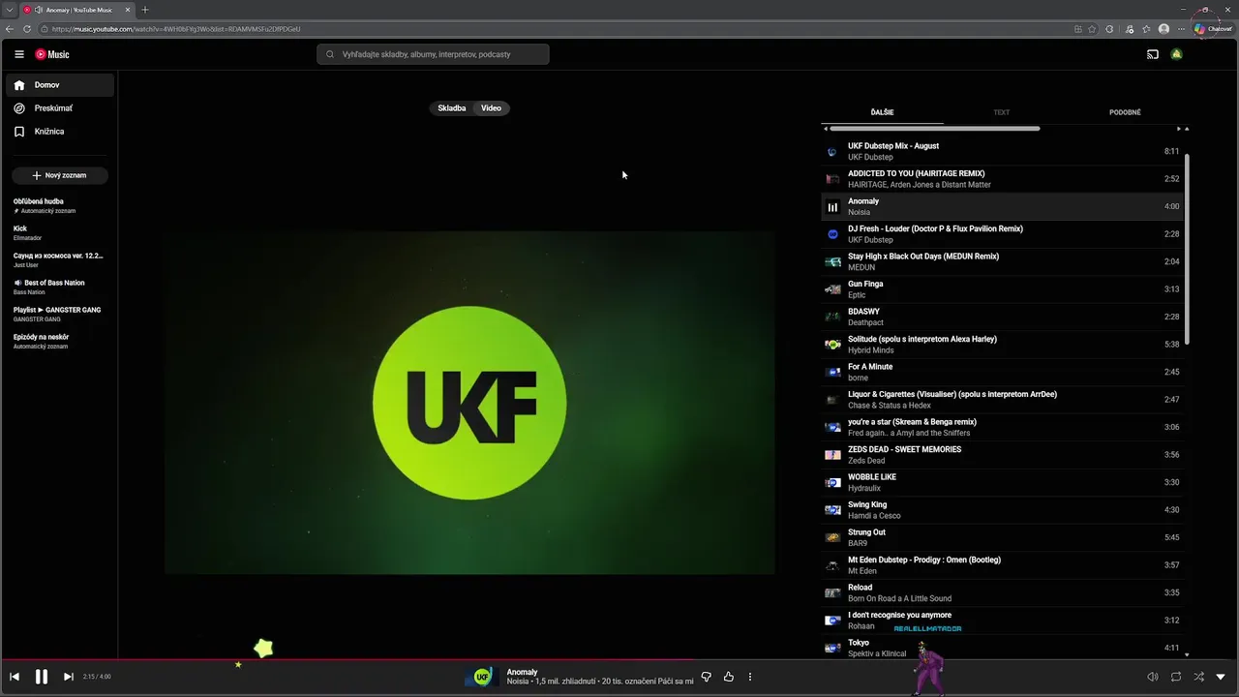Click the song progress bar
Image resolution: width=1239 pixels, height=697 pixels.
click(x=619, y=660)
